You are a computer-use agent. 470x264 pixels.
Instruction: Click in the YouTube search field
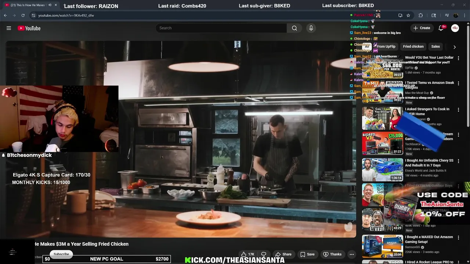pyautogui.click(x=221, y=28)
